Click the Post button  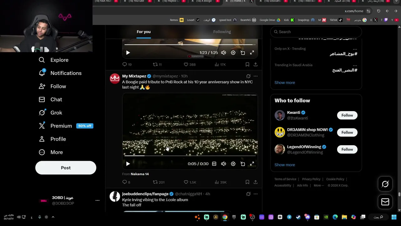[66, 168]
